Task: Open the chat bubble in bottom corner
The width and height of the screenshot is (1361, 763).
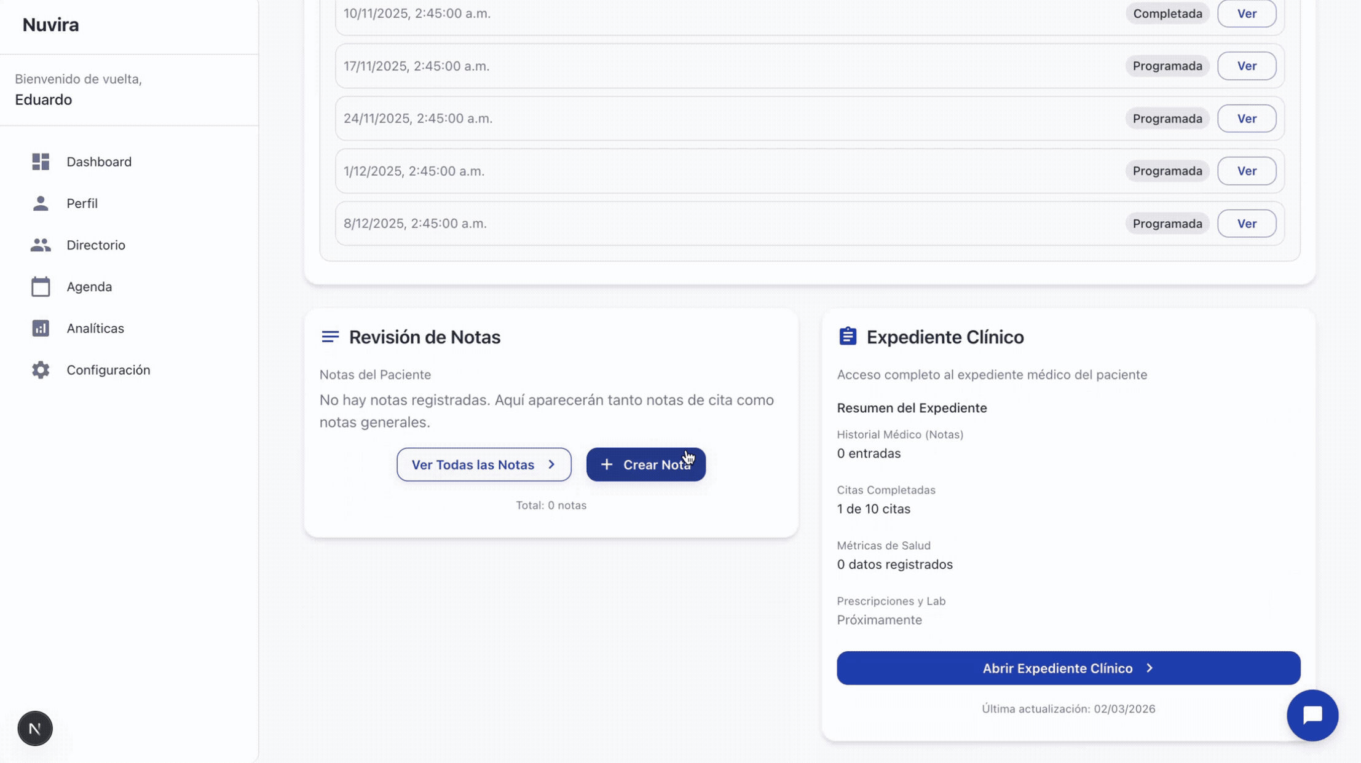Action: (1312, 715)
